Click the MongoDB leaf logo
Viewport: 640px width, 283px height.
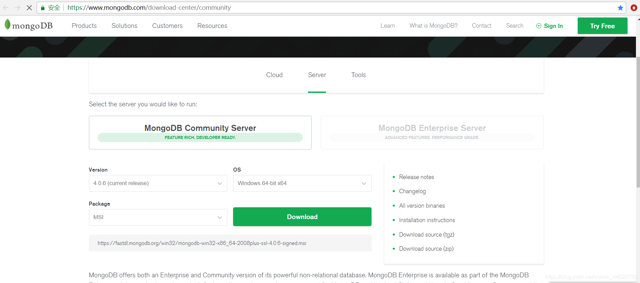tap(7, 25)
